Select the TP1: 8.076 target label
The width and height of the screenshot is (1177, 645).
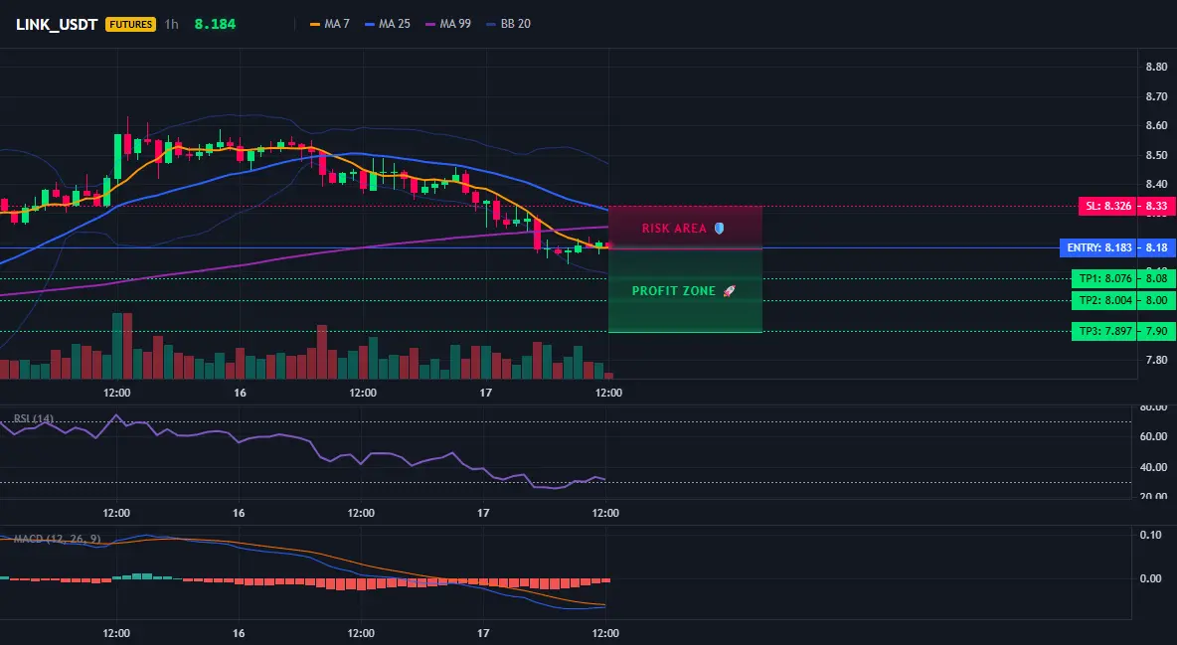[1104, 278]
